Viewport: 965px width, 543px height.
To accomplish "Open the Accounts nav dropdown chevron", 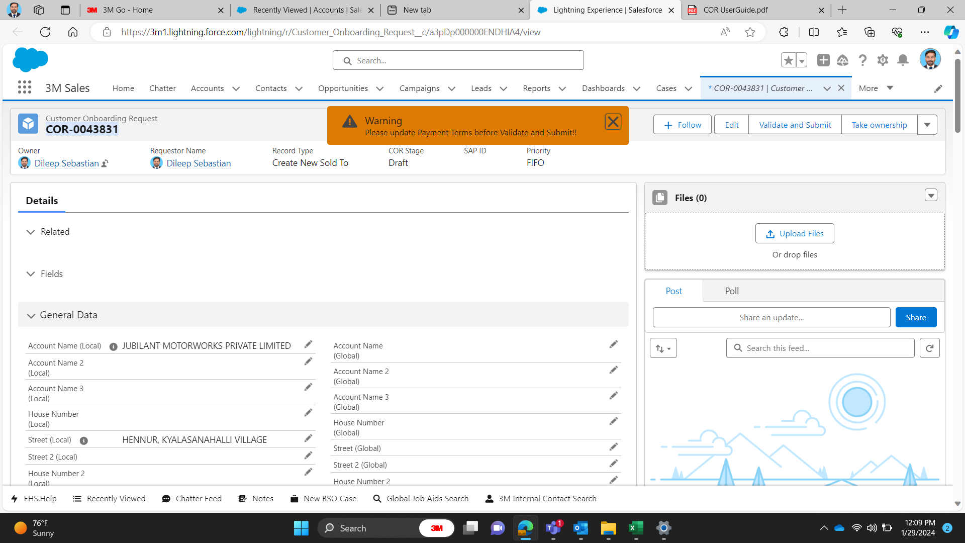I will click(x=236, y=88).
